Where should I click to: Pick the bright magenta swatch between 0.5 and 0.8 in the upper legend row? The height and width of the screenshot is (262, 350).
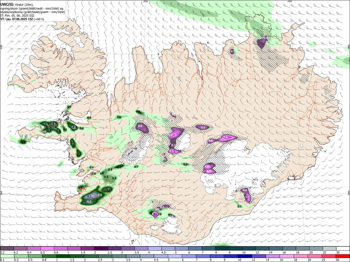[x=47, y=248]
